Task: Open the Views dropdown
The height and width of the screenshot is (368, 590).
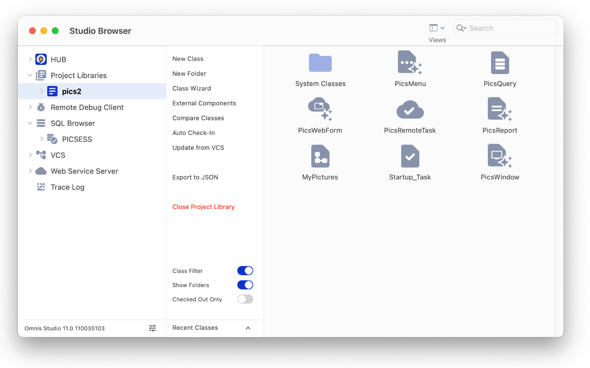Action: [437, 28]
